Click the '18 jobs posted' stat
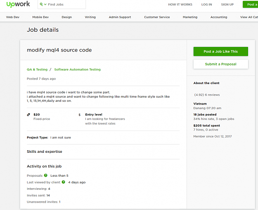 point(205,114)
